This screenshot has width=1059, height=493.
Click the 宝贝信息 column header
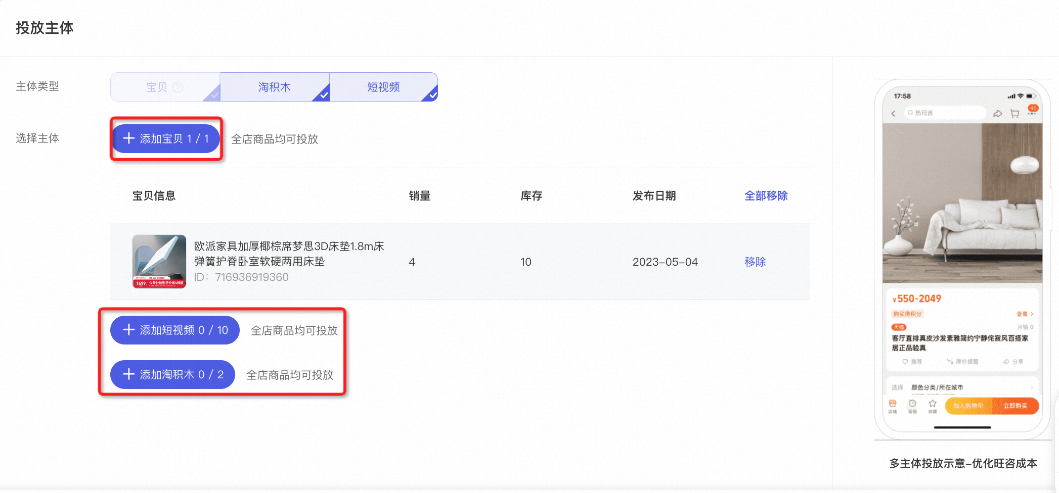click(x=154, y=195)
